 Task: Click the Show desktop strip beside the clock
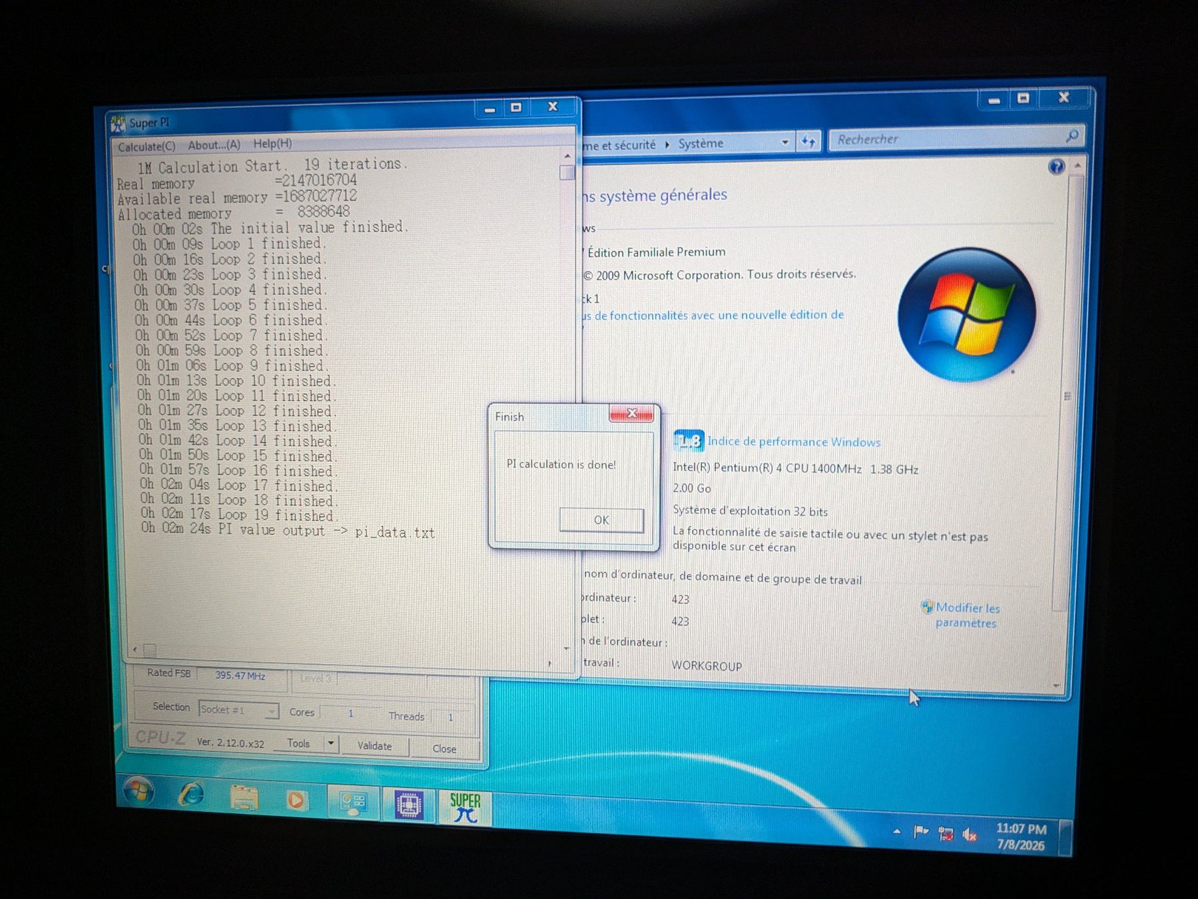pos(1065,837)
